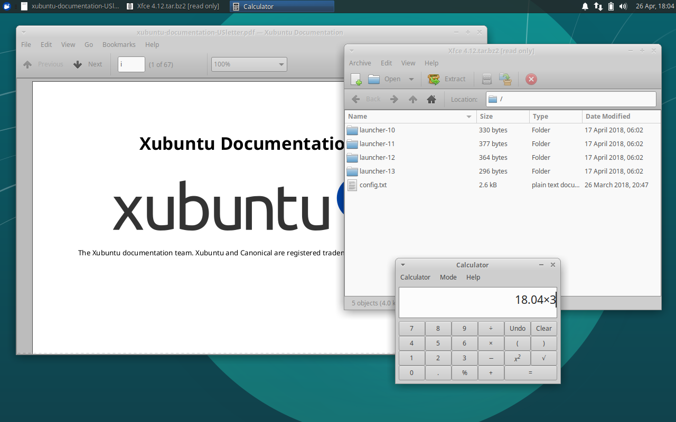
Task: Open calculator window menu arrow in title bar
Action: (403, 265)
